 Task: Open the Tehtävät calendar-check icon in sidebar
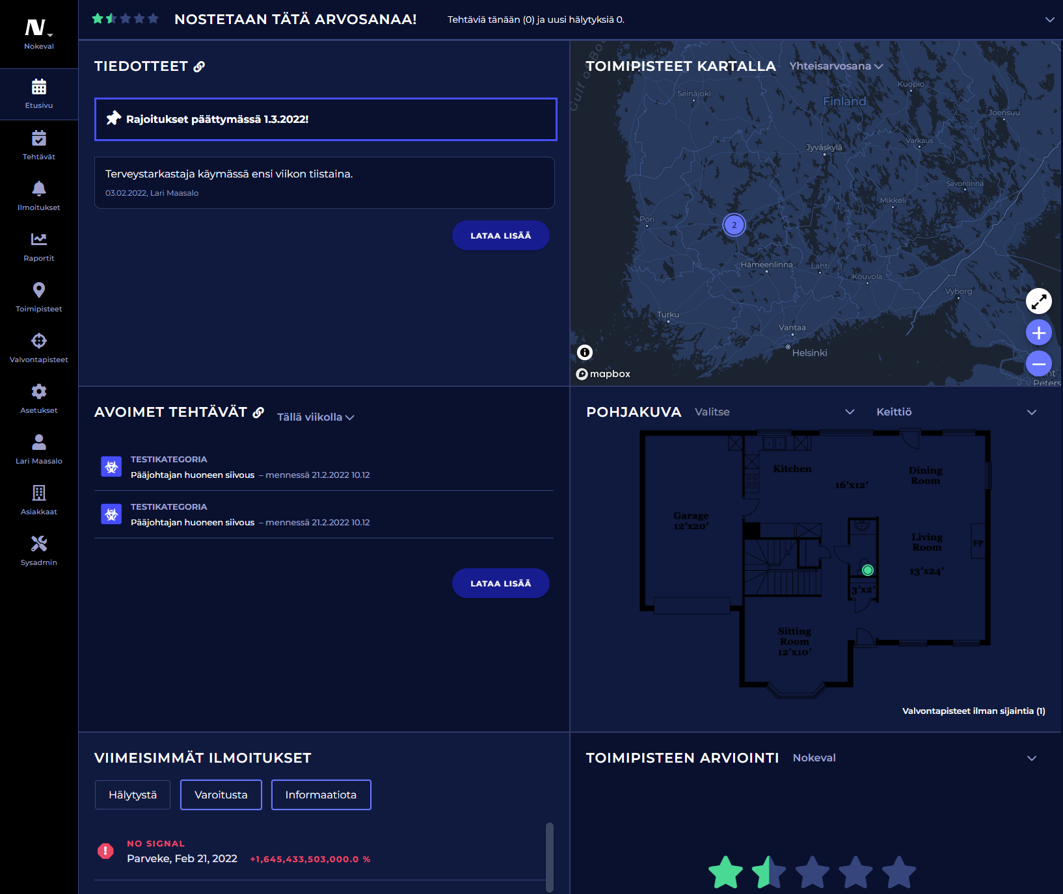click(39, 138)
